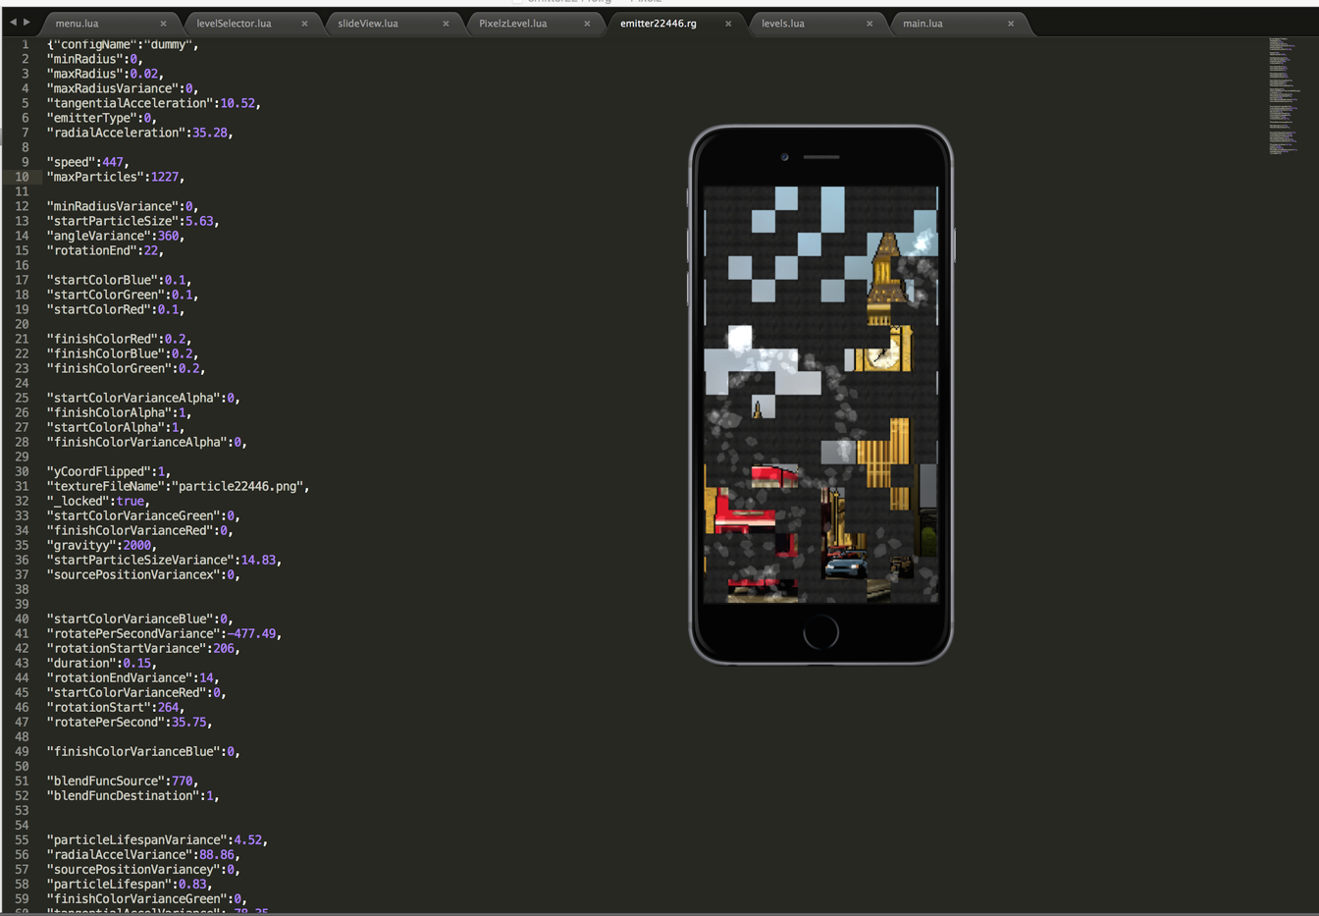Click the "rotationEnd":22 line
Viewport: 1319px width, 916px height.
click(x=105, y=250)
